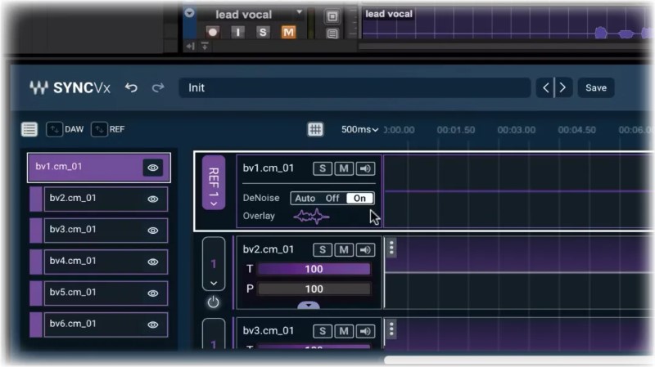Screen dimensions: 655x367
Task: Toggle the bv2.cm_01 power button
Action: [214, 302]
